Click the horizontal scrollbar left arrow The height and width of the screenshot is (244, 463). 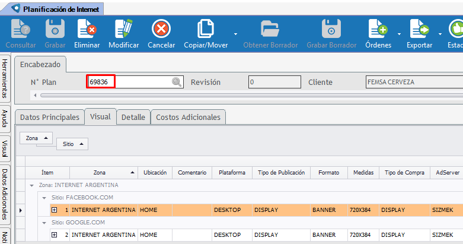point(35,95)
